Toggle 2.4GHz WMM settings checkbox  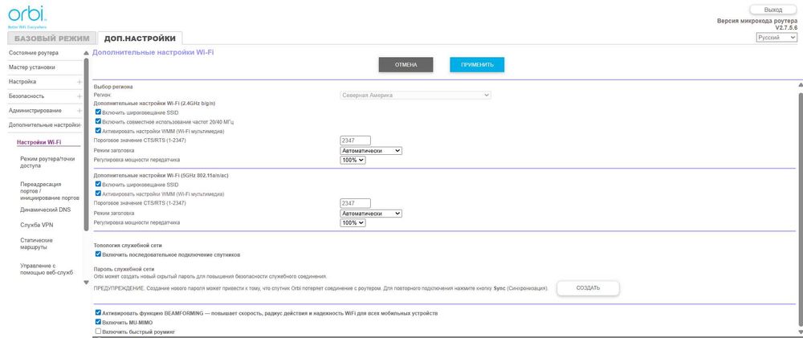tap(98, 131)
